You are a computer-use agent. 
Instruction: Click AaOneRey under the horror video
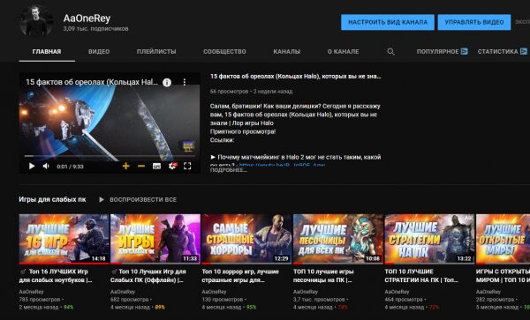point(215,292)
